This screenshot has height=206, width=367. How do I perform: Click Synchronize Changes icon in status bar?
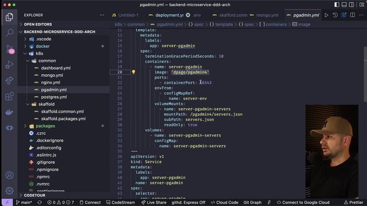[x=40, y=203]
